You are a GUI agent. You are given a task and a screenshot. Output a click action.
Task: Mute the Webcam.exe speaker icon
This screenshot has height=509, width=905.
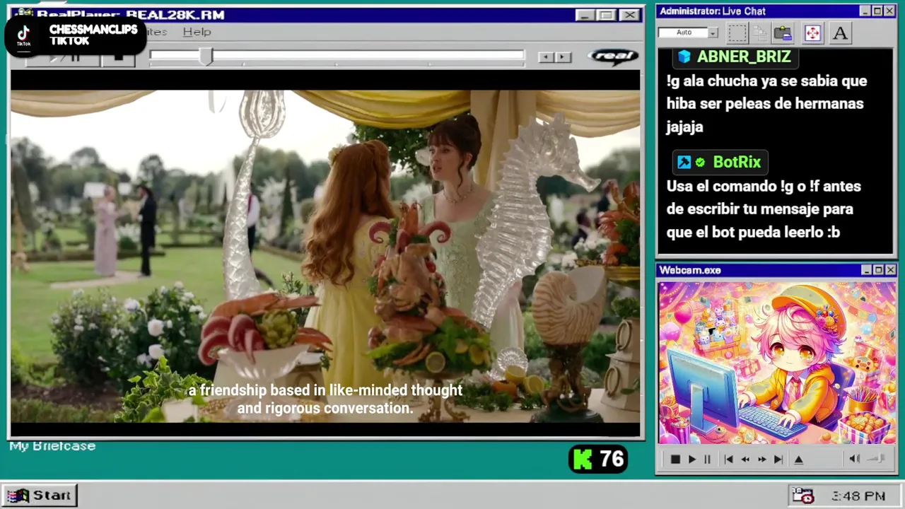[x=854, y=459]
